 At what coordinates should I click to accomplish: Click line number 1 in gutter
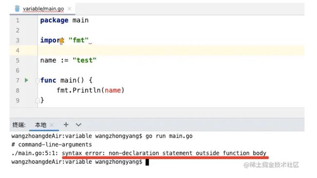click(x=18, y=20)
